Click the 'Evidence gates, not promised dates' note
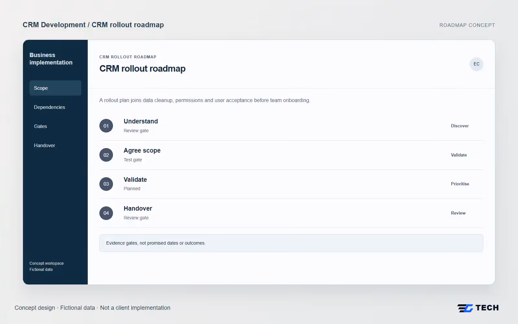This screenshot has height=324, width=518. [x=291, y=243]
